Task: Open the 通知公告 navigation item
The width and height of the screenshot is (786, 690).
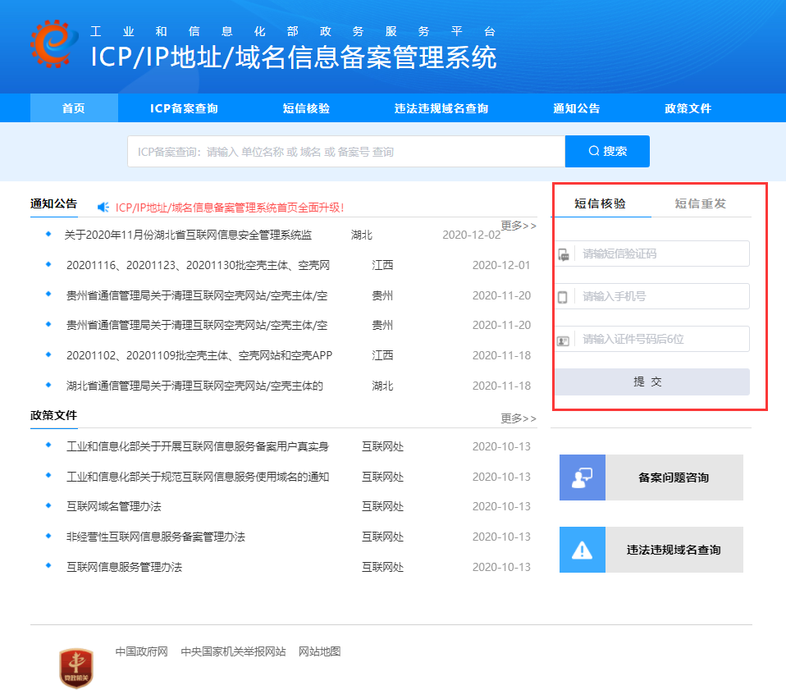Action: [x=576, y=108]
